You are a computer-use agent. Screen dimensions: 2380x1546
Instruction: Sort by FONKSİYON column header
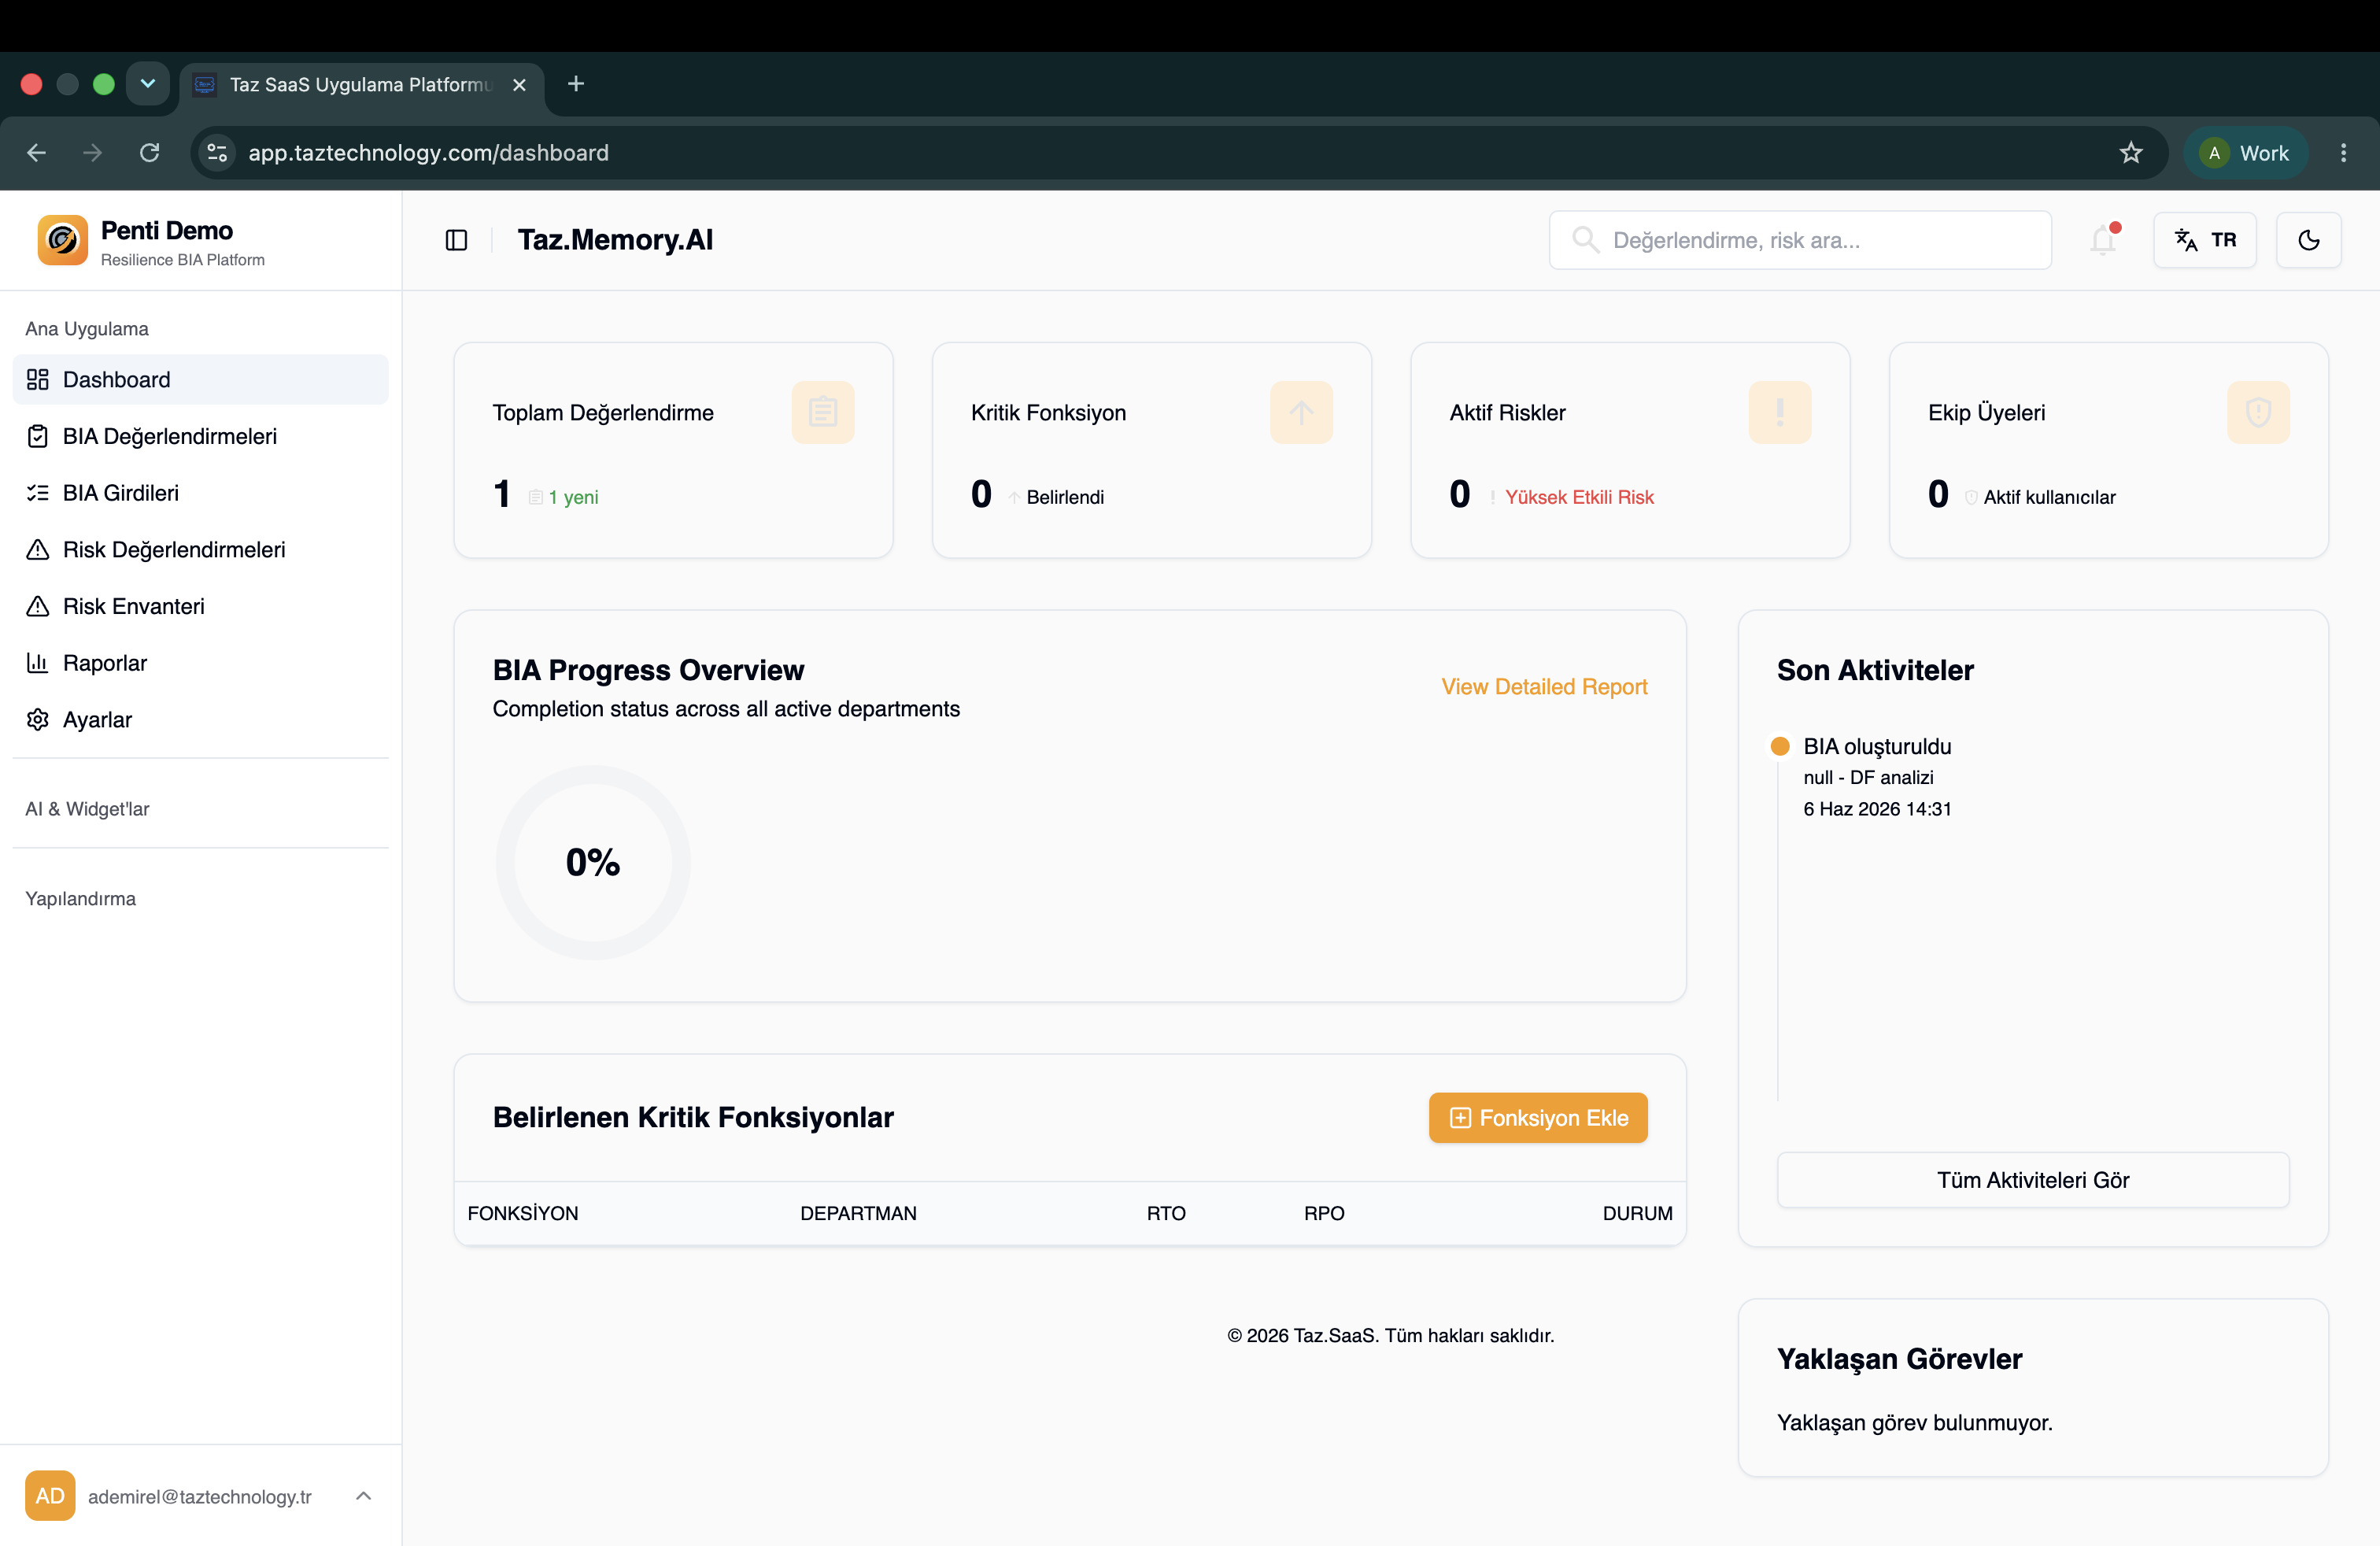pyautogui.click(x=523, y=1213)
